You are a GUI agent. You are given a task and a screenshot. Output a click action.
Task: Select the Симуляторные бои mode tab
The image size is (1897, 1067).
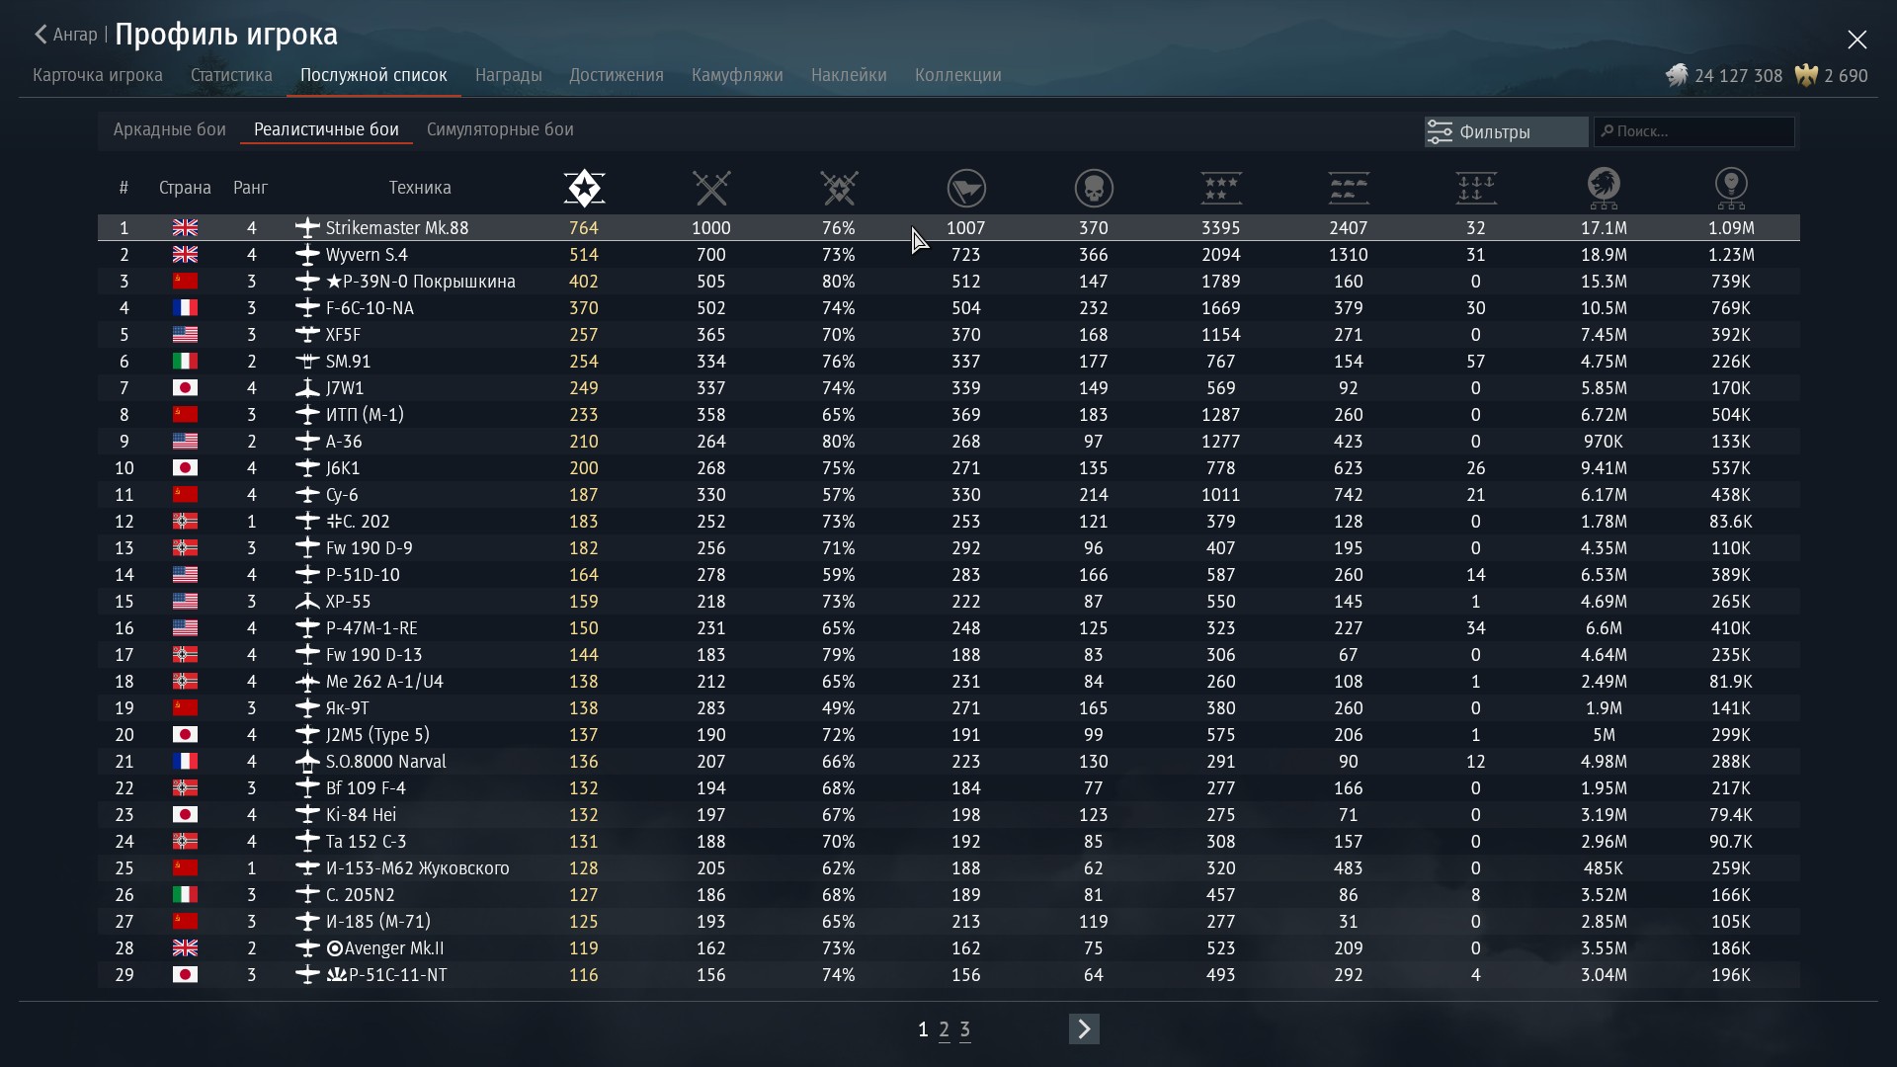pyautogui.click(x=500, y=129)
